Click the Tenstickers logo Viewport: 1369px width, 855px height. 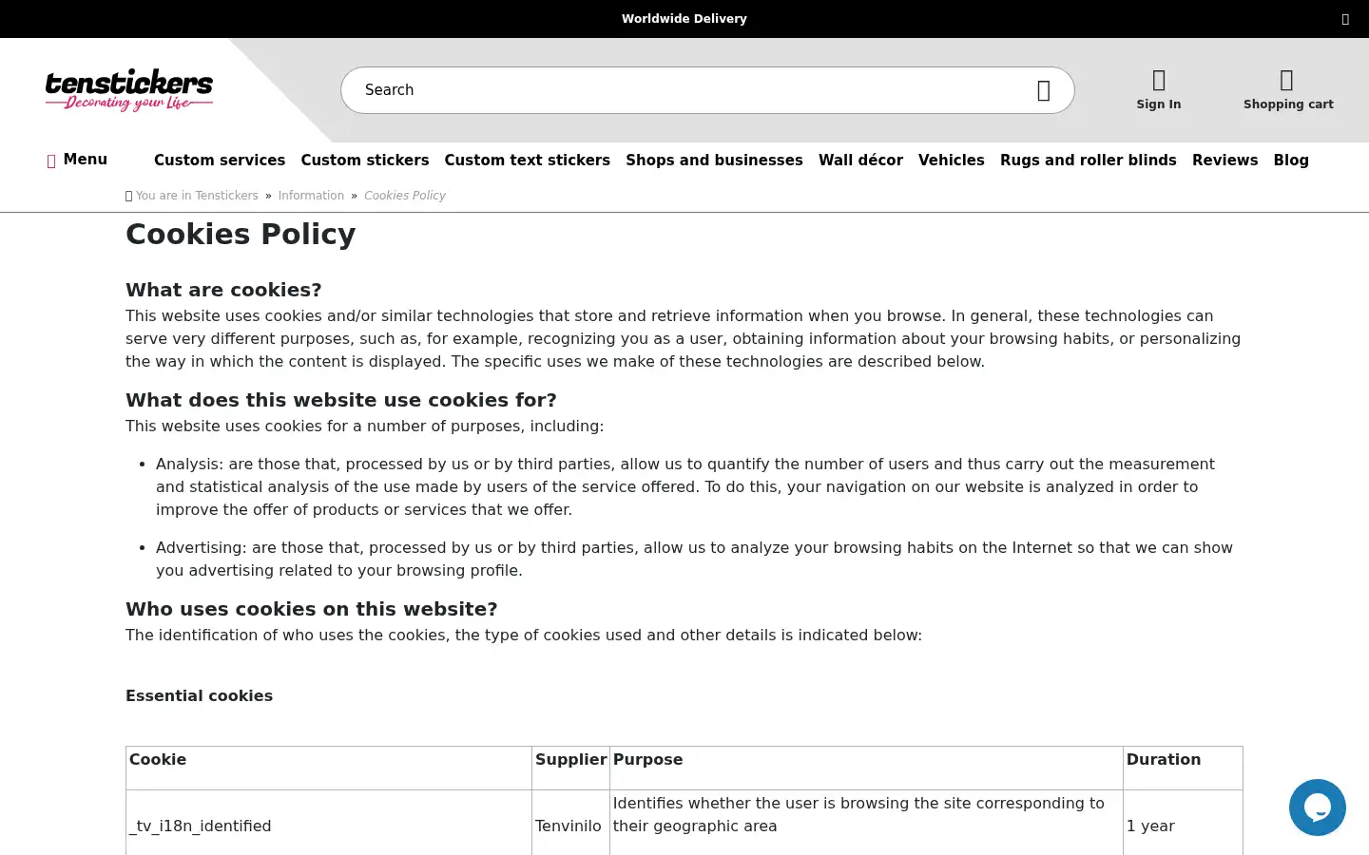(129, 90)
